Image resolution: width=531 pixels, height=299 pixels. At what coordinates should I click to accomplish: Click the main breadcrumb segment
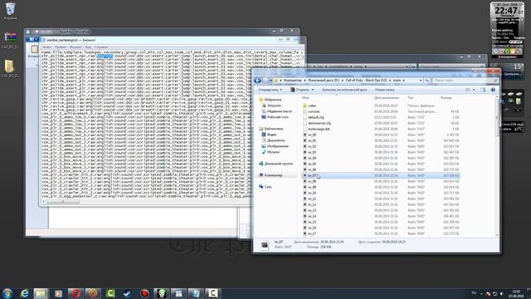coord(397,81)
